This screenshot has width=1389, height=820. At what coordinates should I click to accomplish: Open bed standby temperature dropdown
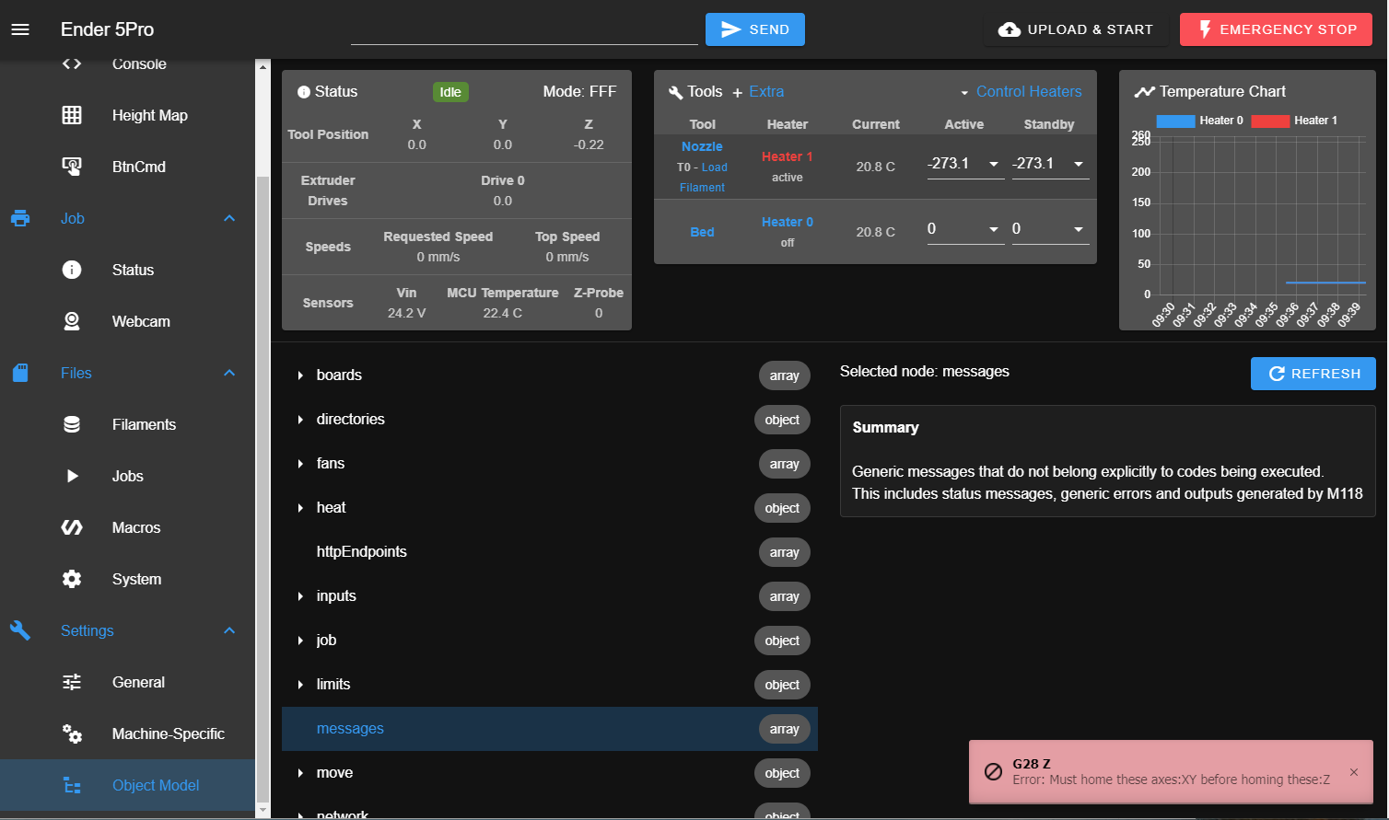point(1079,229)
